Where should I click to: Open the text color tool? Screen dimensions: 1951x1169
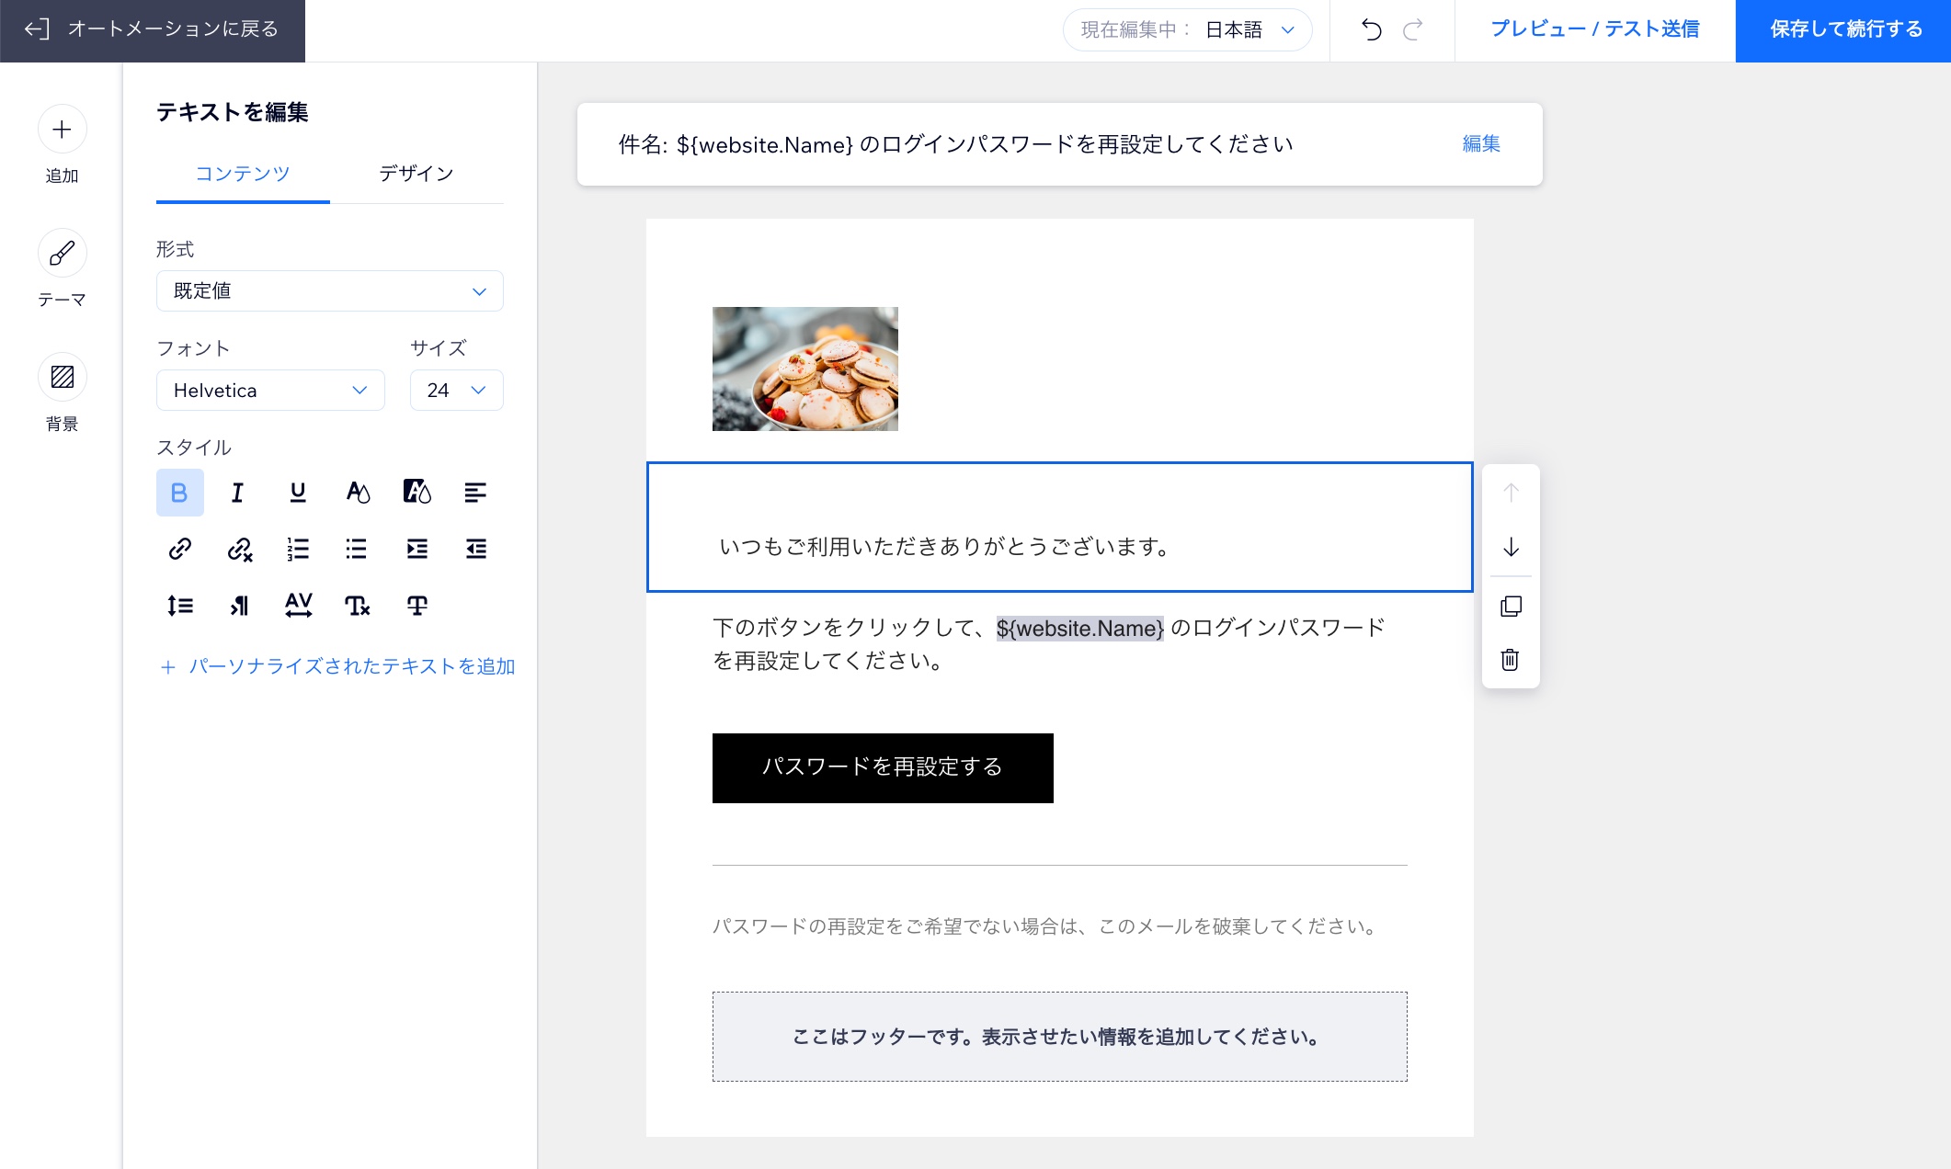click(358, 493)
